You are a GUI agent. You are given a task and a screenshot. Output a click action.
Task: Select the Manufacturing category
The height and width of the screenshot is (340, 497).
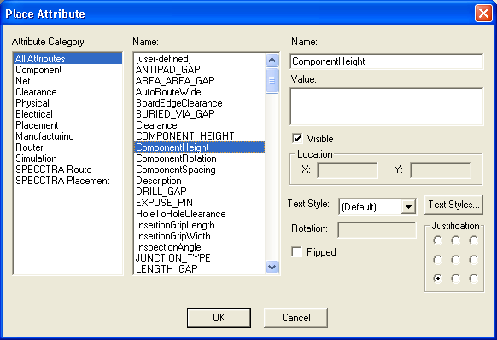pyautogui.click(x=67, y=136)
